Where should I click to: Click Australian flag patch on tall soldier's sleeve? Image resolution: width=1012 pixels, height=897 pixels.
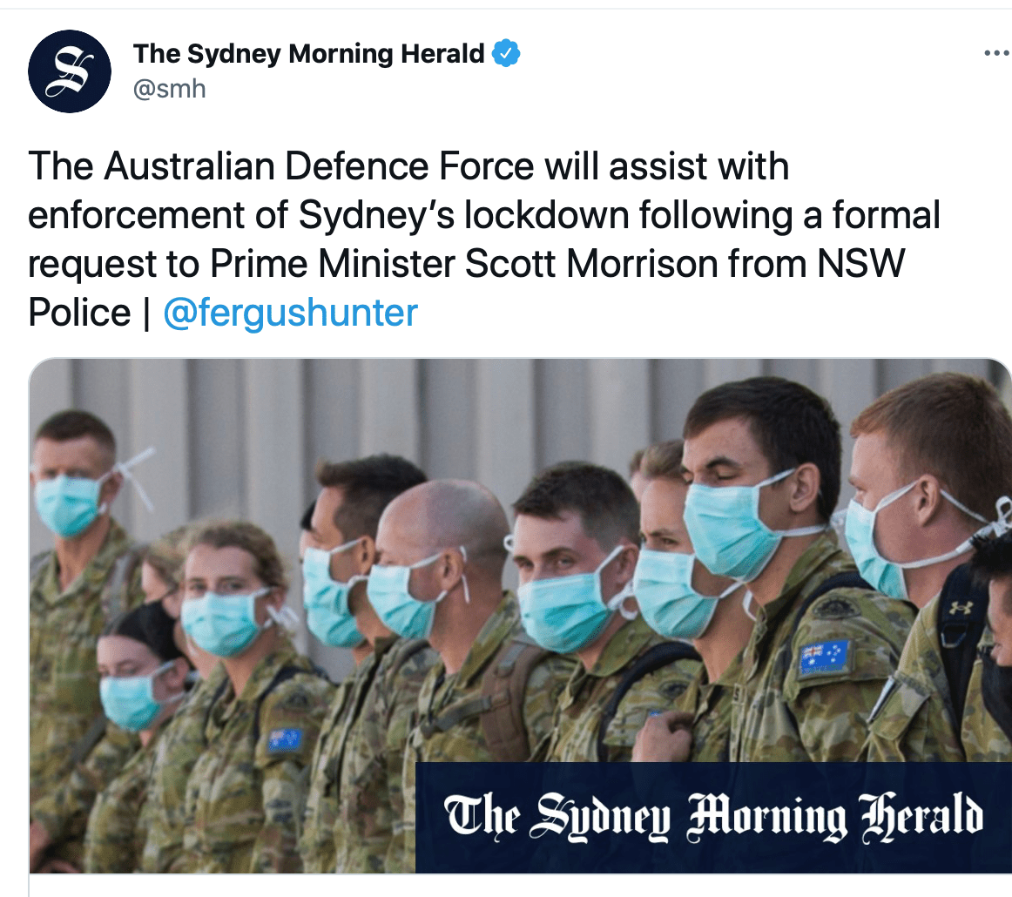(824, 657)
